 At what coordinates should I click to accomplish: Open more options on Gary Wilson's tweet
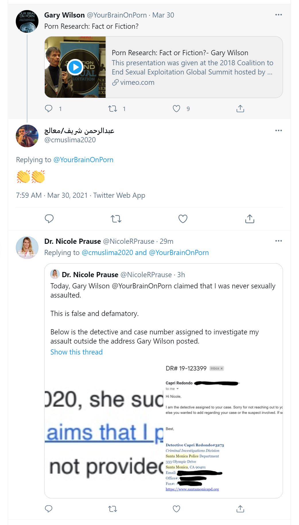click(x=278, y=15)
